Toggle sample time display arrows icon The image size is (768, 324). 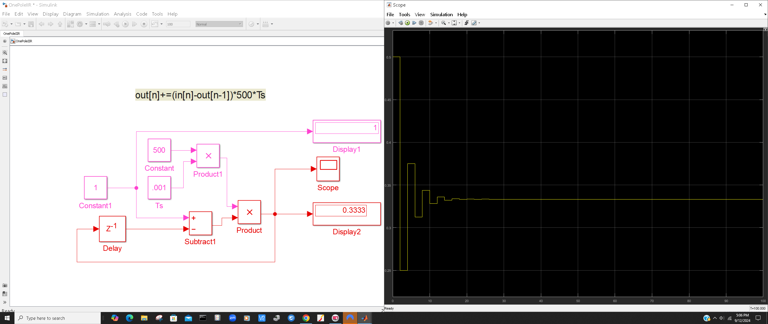click(x=5, y=69)
